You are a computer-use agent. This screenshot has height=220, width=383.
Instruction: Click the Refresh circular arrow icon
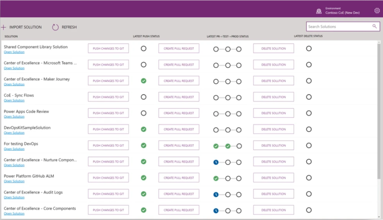click(56, 27)
